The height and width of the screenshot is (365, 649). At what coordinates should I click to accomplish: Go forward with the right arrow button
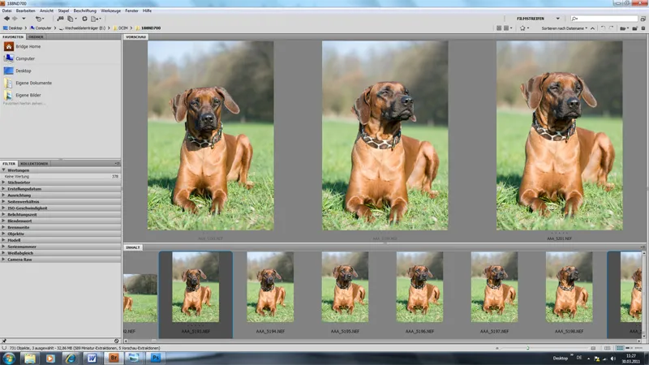pyautogui.click(x=15, y=19)
